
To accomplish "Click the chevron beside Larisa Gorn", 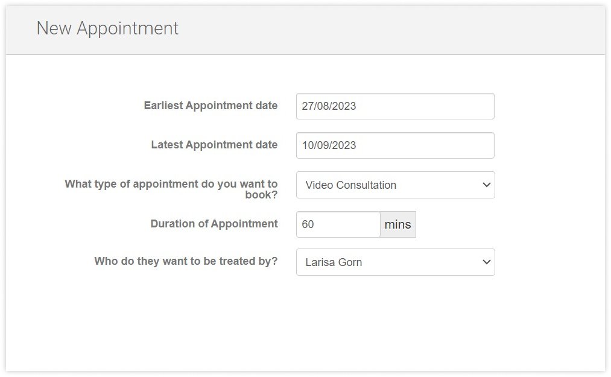I will pyautogui.click(x=487, y=262).
